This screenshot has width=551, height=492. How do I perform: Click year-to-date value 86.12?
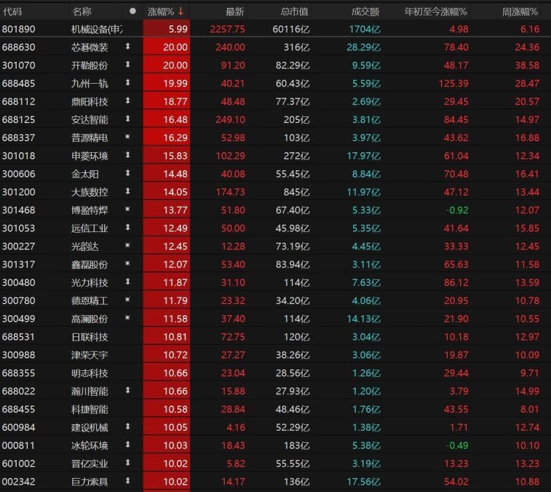(456, 283)
